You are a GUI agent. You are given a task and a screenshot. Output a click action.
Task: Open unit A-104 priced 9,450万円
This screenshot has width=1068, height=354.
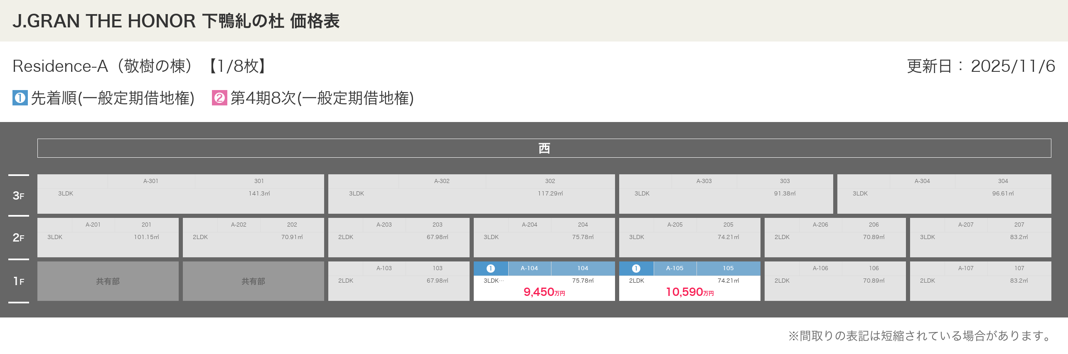click(x=544, y=281)
